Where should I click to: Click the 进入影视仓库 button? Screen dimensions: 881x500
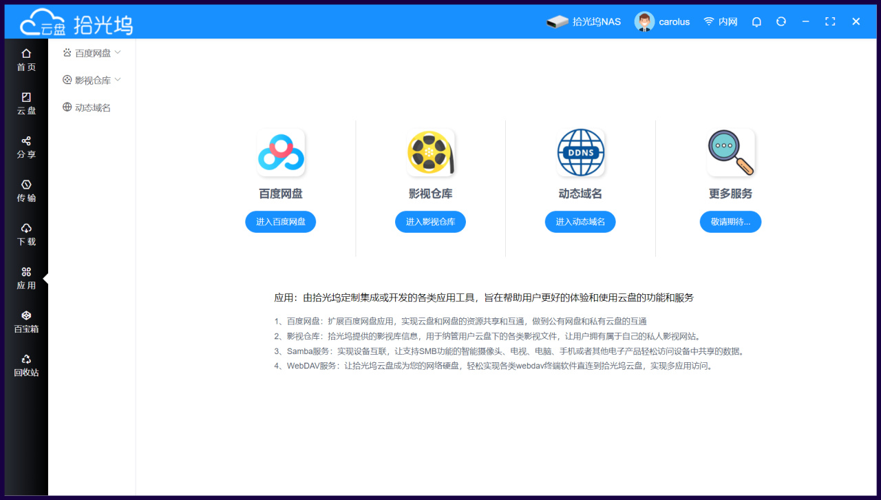[431, 222]
